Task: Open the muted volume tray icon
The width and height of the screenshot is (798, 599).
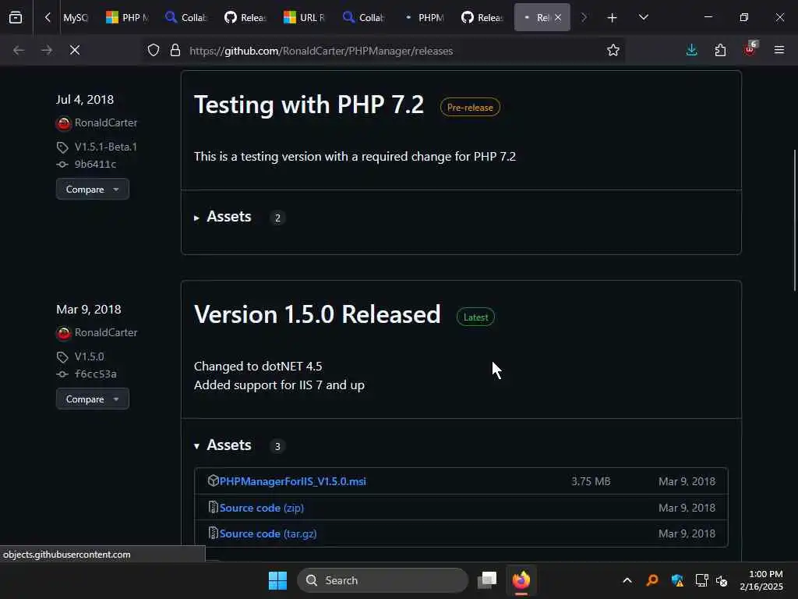Action: (722, 580)
